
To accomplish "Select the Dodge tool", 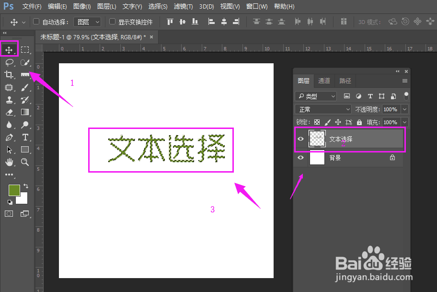I will point(25,125).
